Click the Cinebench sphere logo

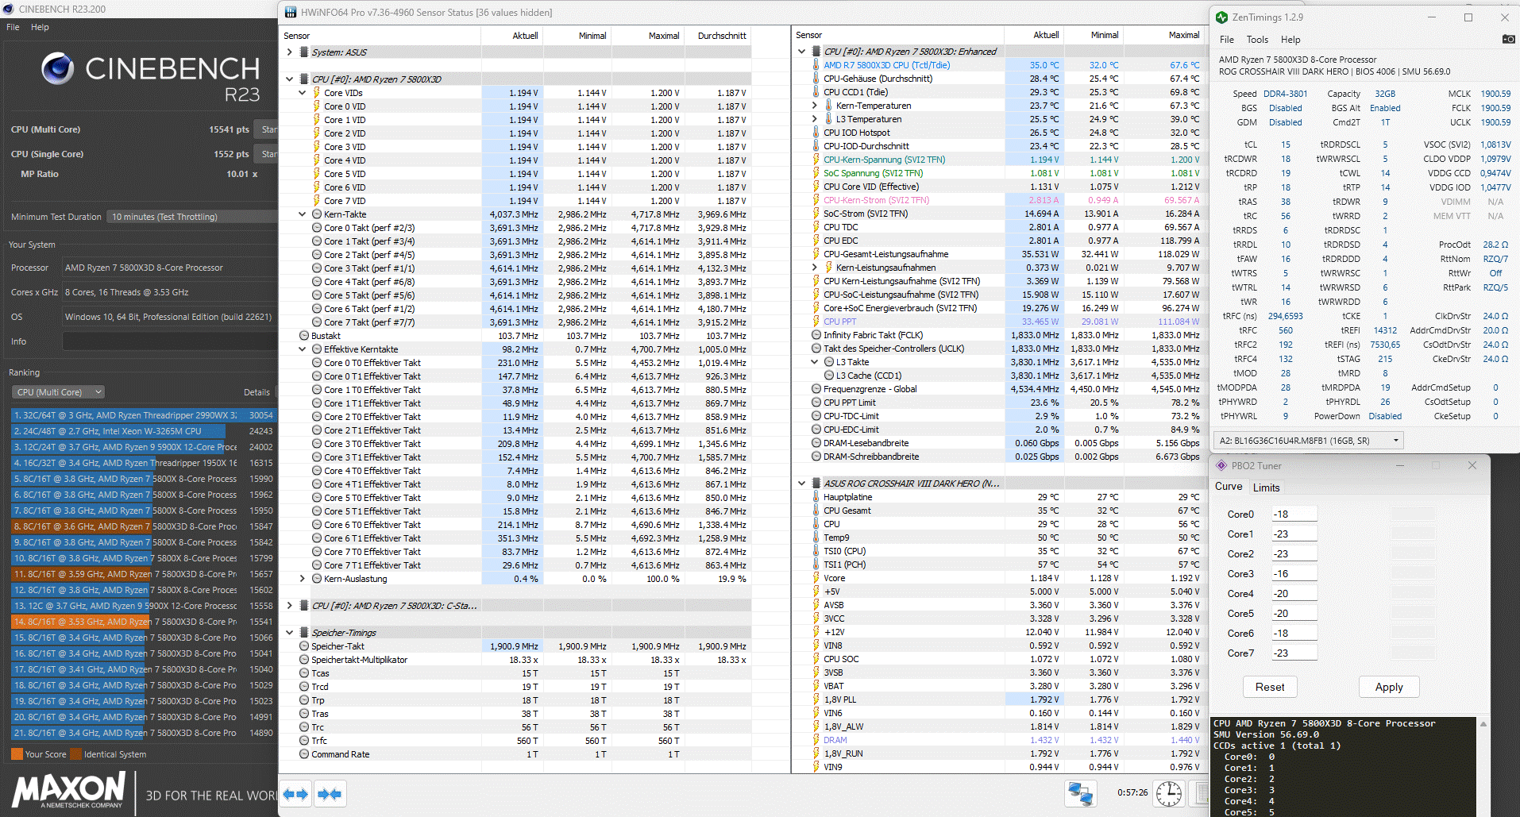[x=57, y=69]
